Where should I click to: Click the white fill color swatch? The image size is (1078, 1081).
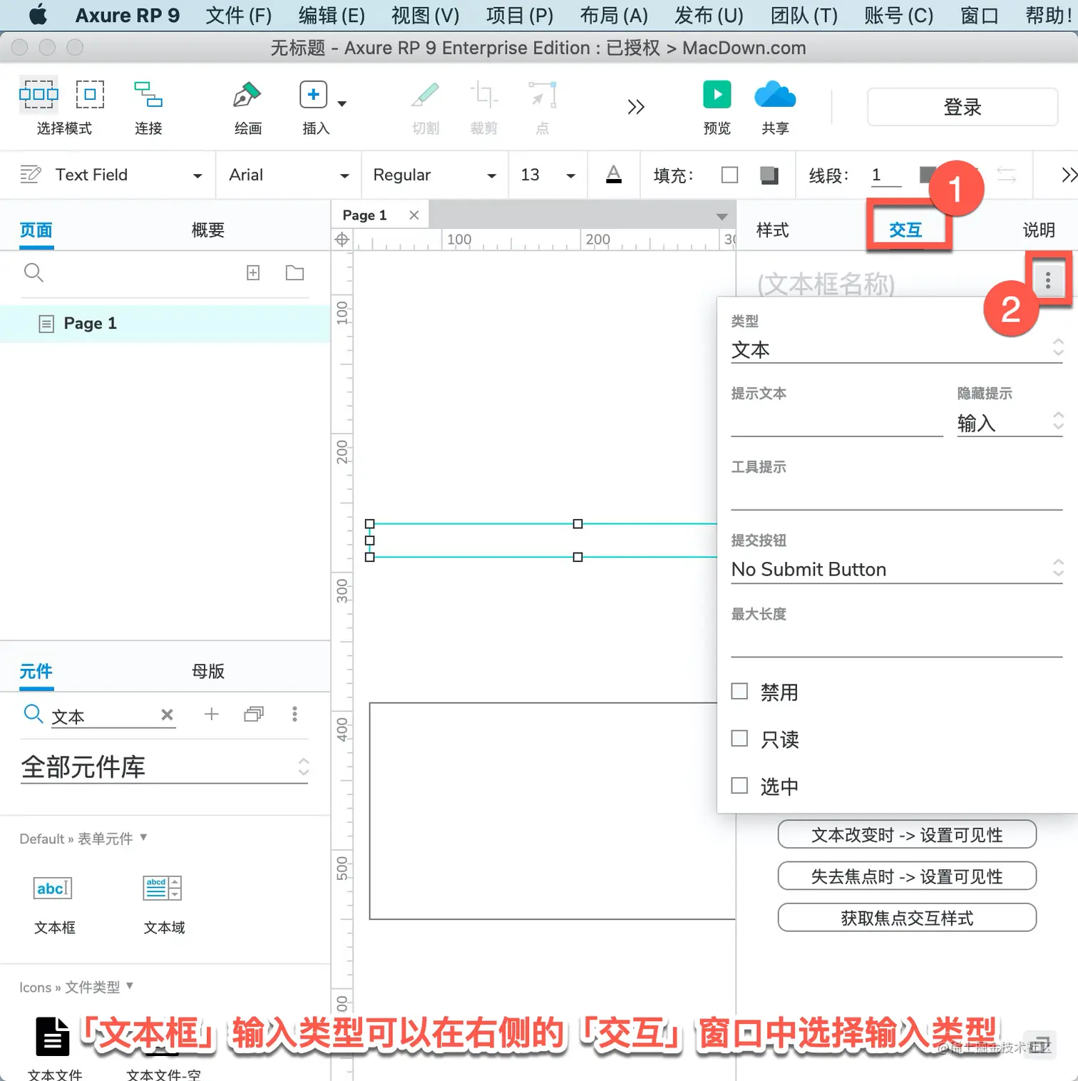[x=729, y=175]
